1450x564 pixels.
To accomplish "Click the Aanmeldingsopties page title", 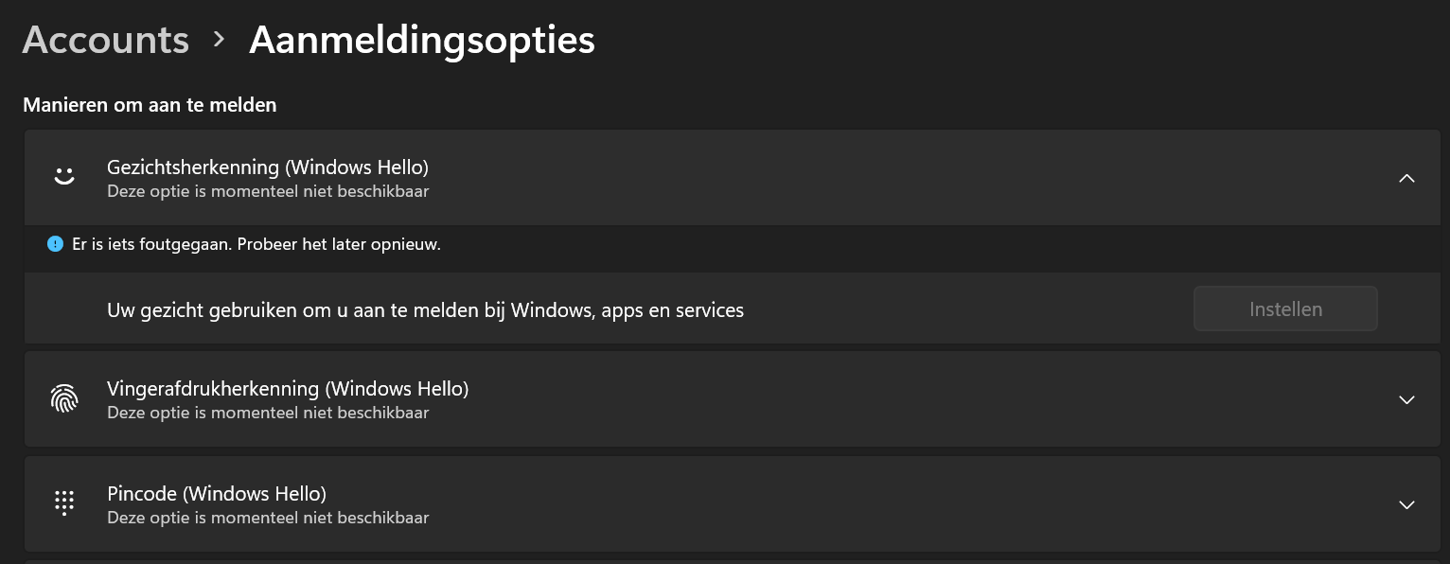I will [x=422, y=40].
